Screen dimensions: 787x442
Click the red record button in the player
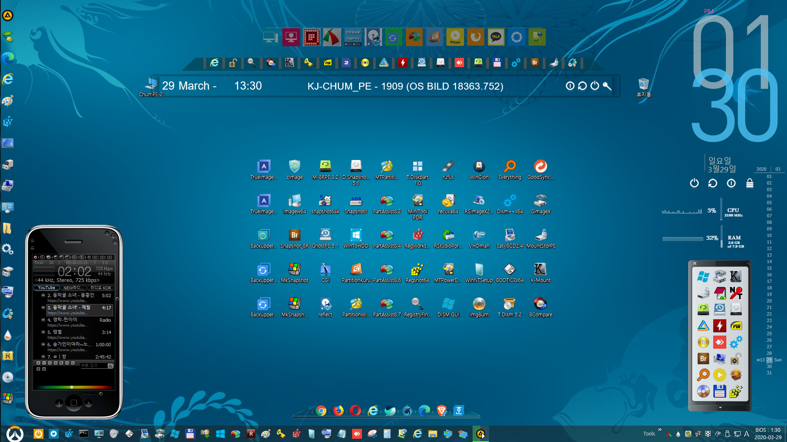point(36,257)
